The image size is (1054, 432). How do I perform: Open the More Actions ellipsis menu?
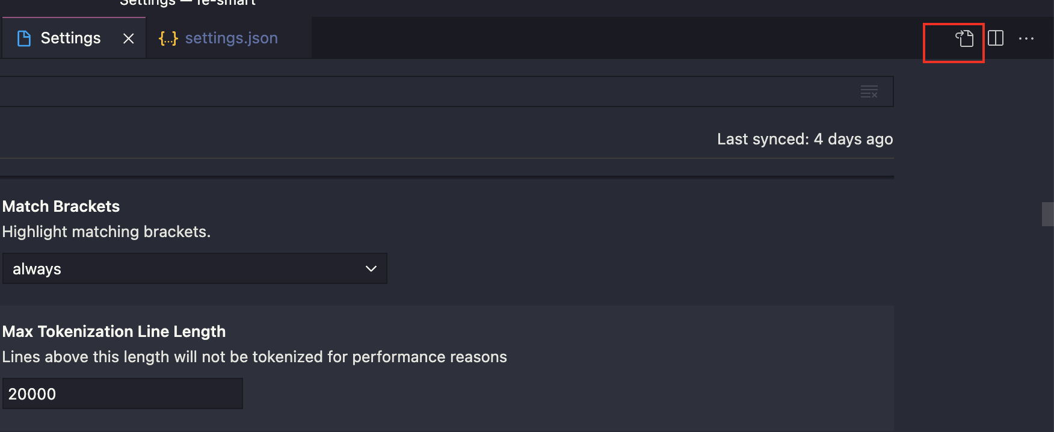(x=1026, y=39)
